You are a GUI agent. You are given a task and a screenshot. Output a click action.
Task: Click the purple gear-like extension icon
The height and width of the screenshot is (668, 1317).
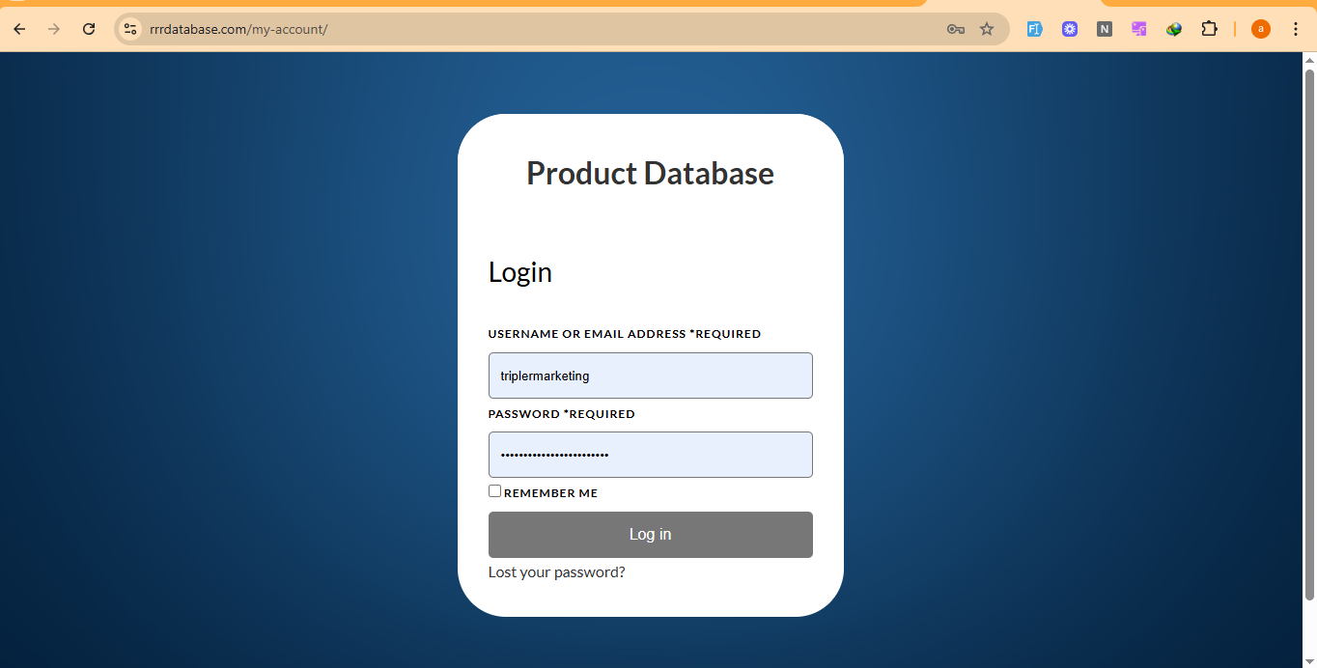click(1070, 29)
